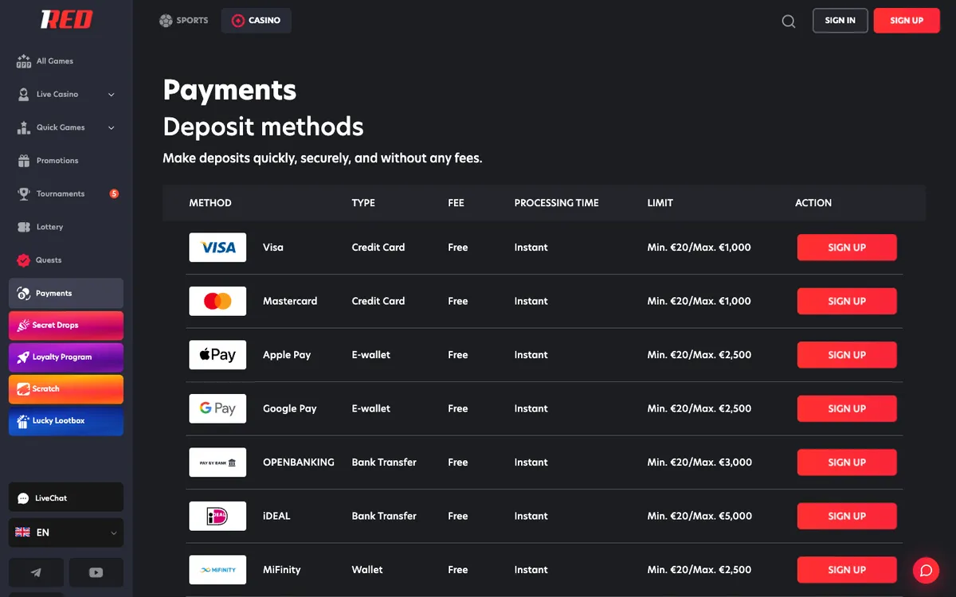This screenshot has height=597, width=956.
Task: Click the Quick Games icon
Action: pyautogui.click(x=23, y=127)
